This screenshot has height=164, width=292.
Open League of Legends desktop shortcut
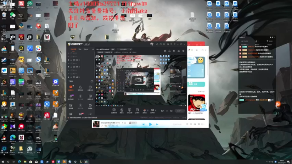coord(4,95)
